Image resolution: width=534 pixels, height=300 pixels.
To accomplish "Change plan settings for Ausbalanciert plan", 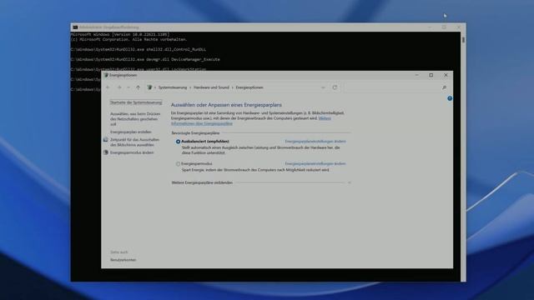I will [315, 141].
